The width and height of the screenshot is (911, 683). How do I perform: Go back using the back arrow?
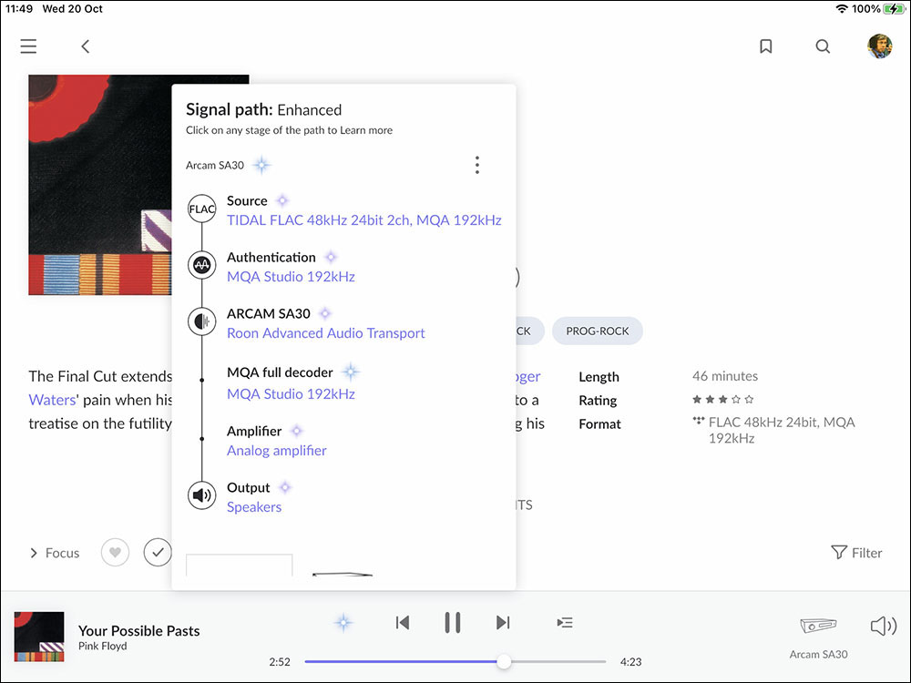(86, 46)
